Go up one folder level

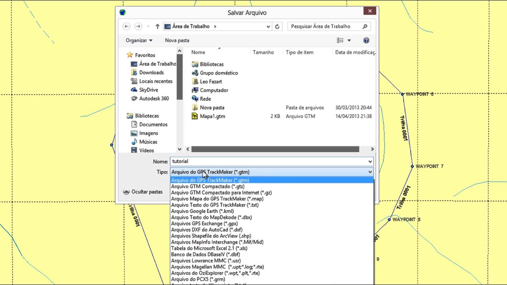click(157, 27)
